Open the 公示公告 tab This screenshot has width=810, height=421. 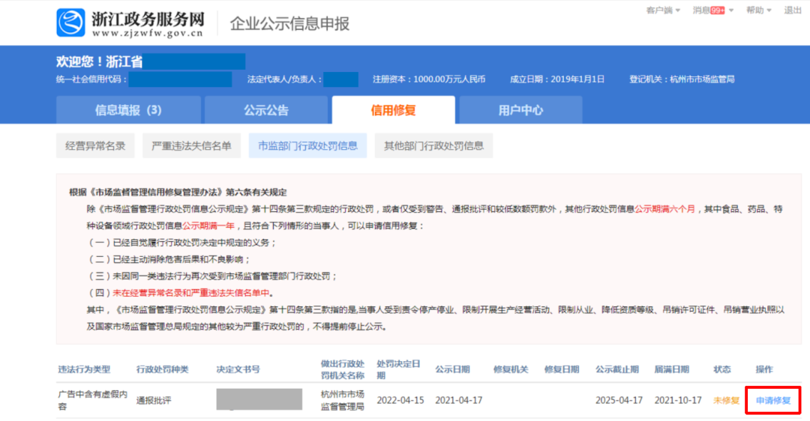(x=266, y=110)
